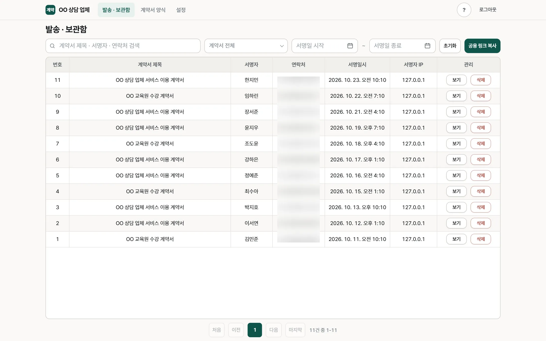View contract signed by 정예준
This screenshot has width=546, height=341.
456,176
